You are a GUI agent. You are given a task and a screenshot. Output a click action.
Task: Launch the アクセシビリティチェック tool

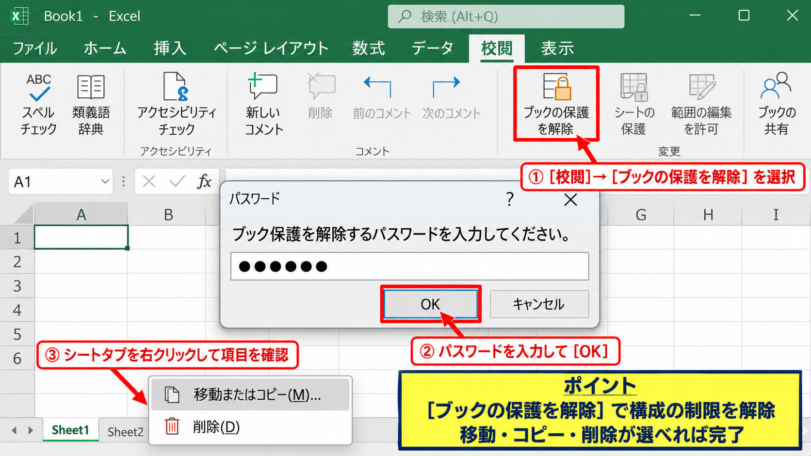[x=177, y=104]
